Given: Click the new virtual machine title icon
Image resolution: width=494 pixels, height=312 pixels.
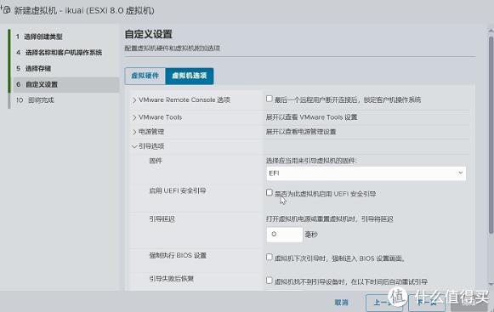Looking at the screenshot, I should point(6,10).
